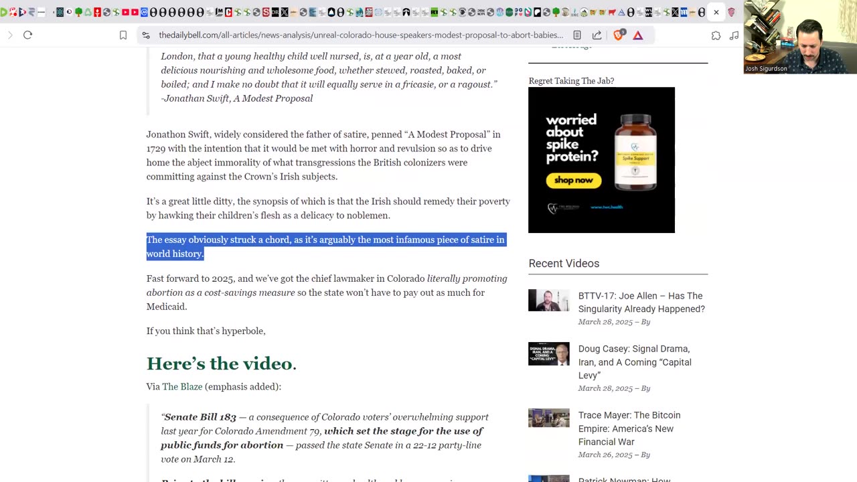
Task: Open the Brave Rewards triangle icon
Action: [x=638, y=35]
